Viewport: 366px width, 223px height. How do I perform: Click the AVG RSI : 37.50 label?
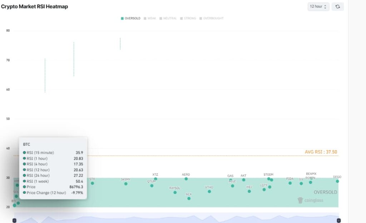click(x=321, y=152)
